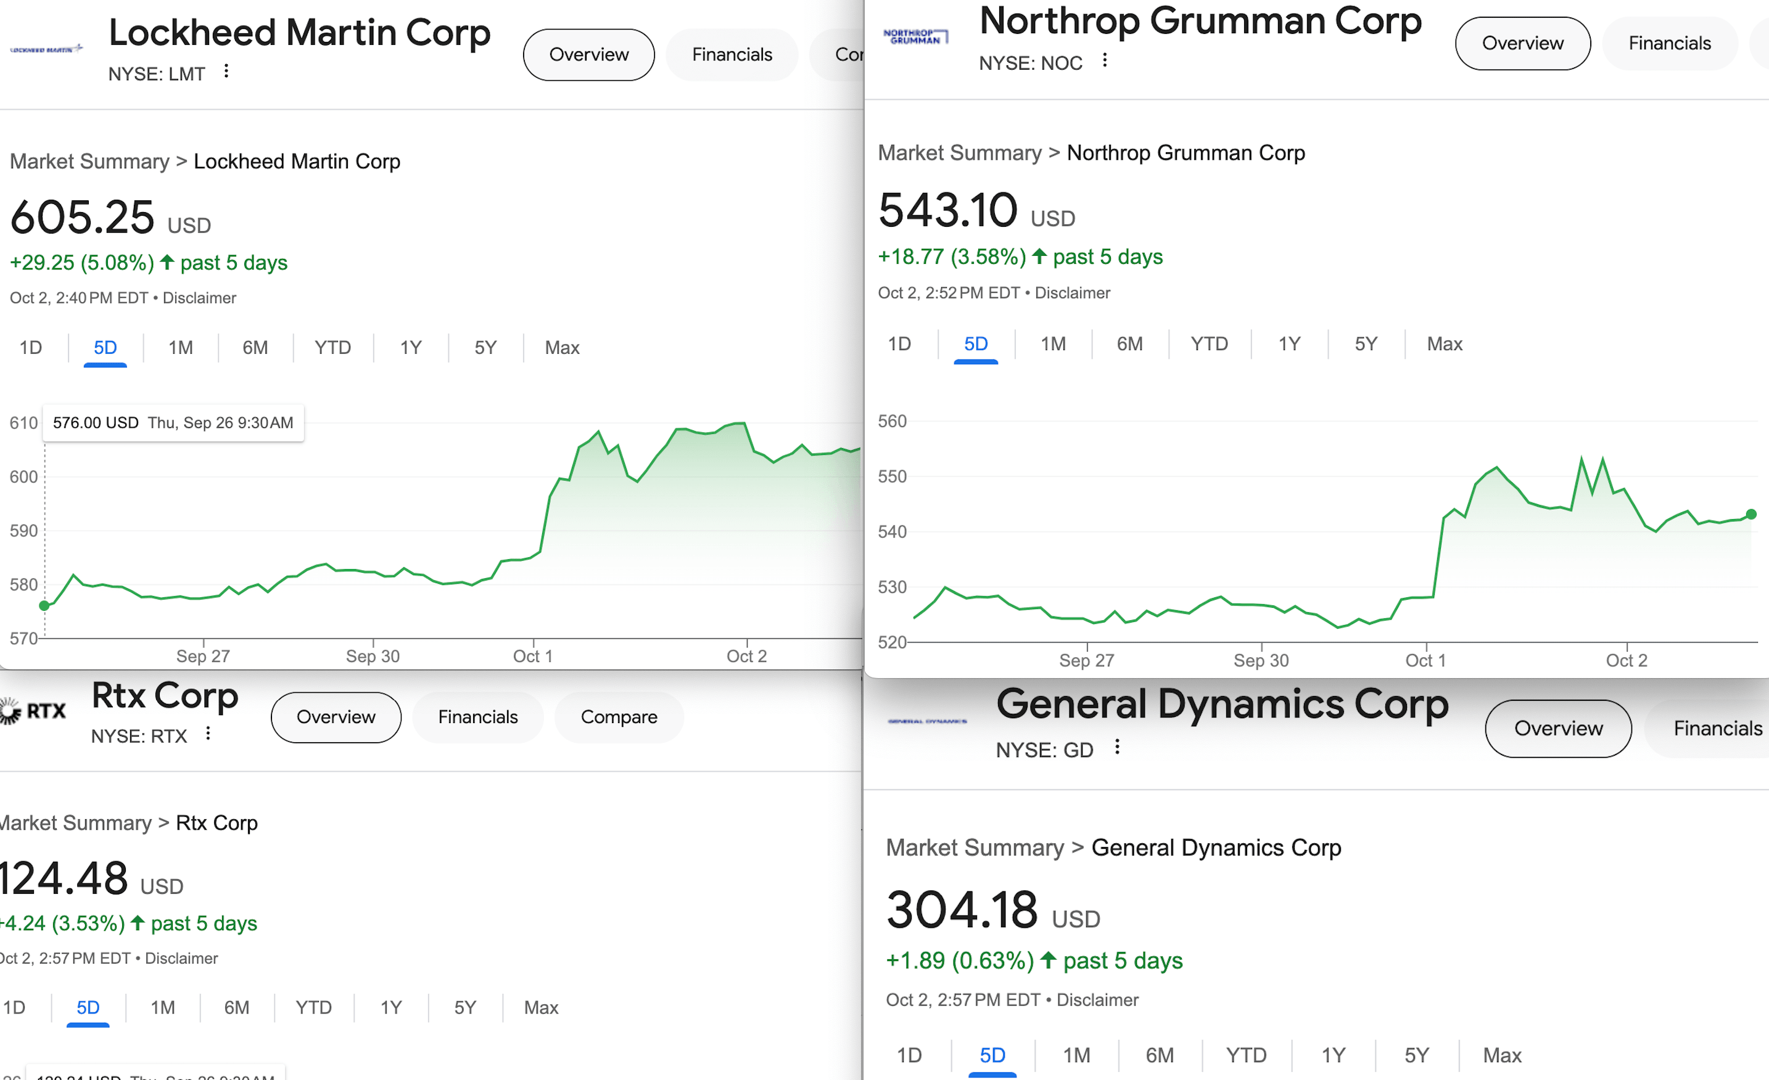Open the Disclaimer link under the Lockheed Martin price

coord(200,298)
